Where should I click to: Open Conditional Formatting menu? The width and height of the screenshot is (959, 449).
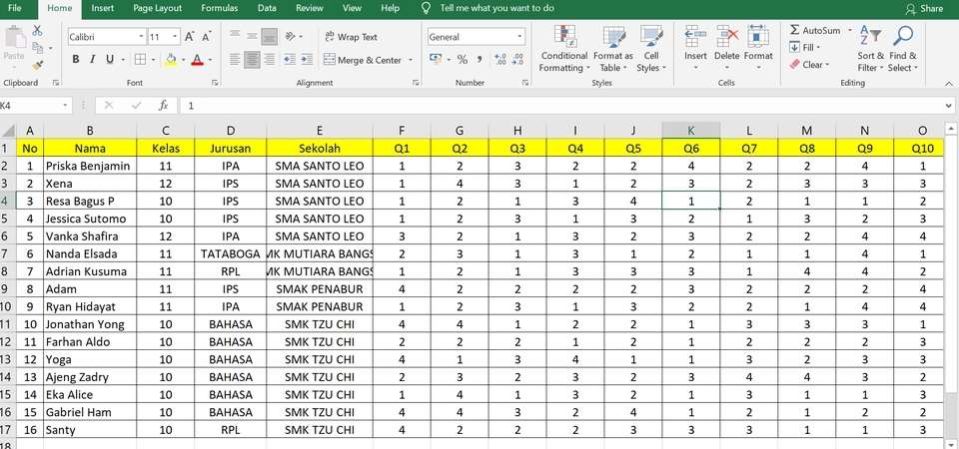563,49
